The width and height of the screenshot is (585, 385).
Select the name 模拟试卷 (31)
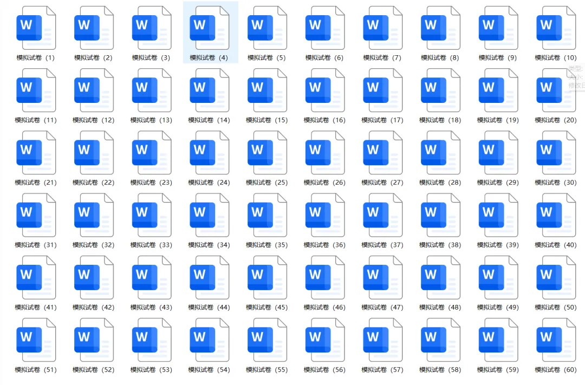pos(35,245)
